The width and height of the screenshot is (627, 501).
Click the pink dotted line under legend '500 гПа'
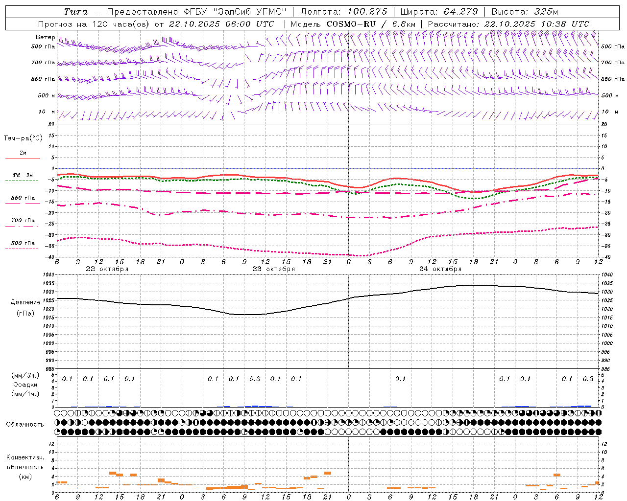pyautogui.click(x=22, y=249)
